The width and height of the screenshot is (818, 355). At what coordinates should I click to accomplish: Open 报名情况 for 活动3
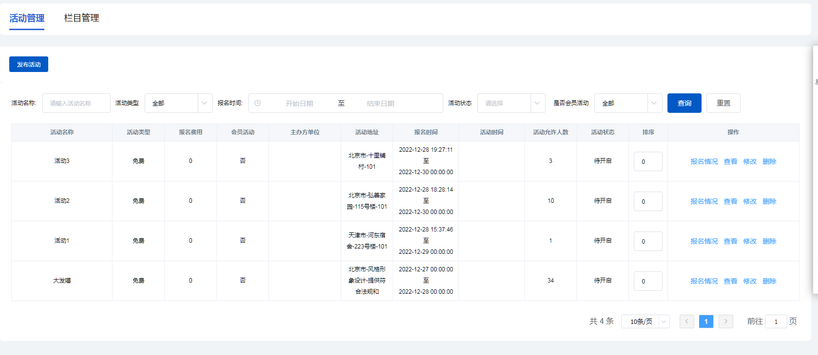coord(704,161)
